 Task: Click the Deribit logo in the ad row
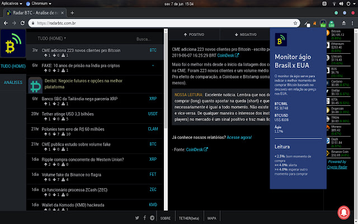coord(35,85)
